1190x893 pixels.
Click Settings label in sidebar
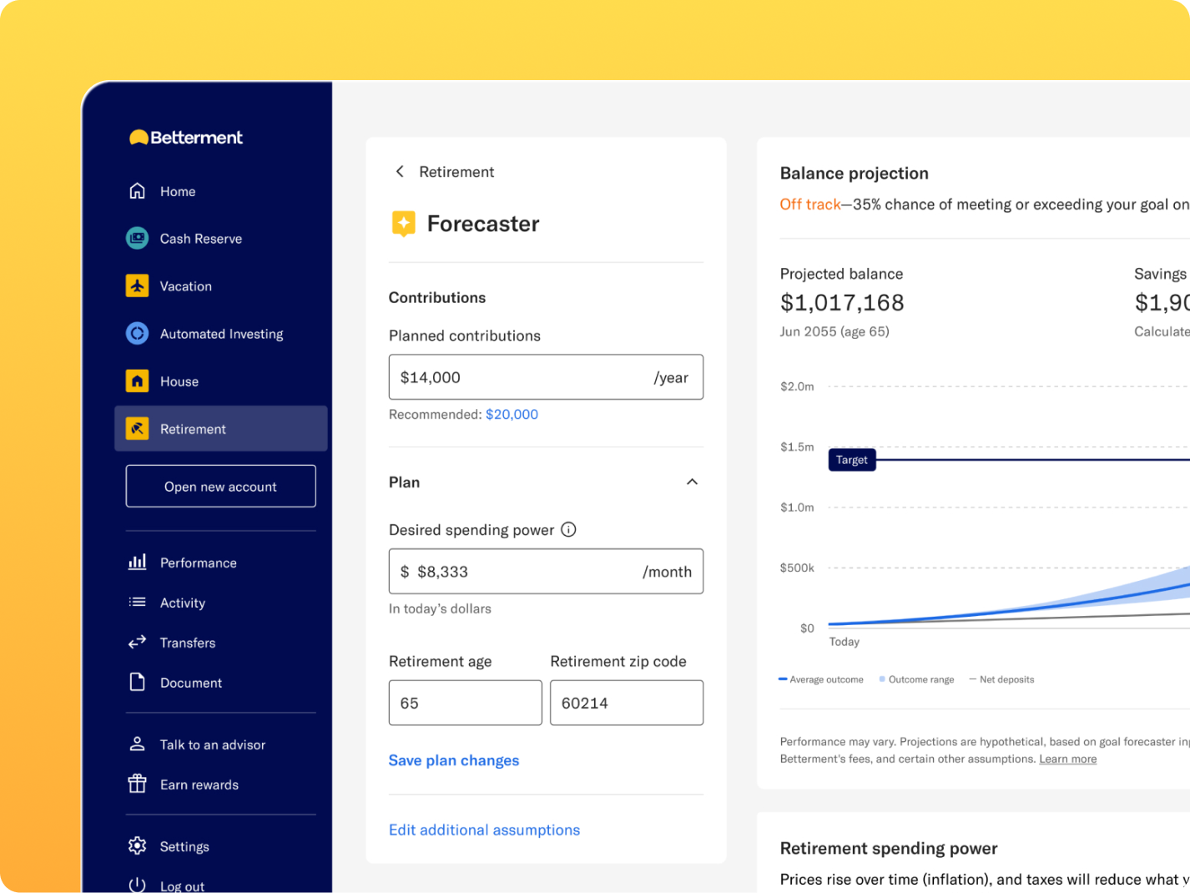(x=184, y=846)
